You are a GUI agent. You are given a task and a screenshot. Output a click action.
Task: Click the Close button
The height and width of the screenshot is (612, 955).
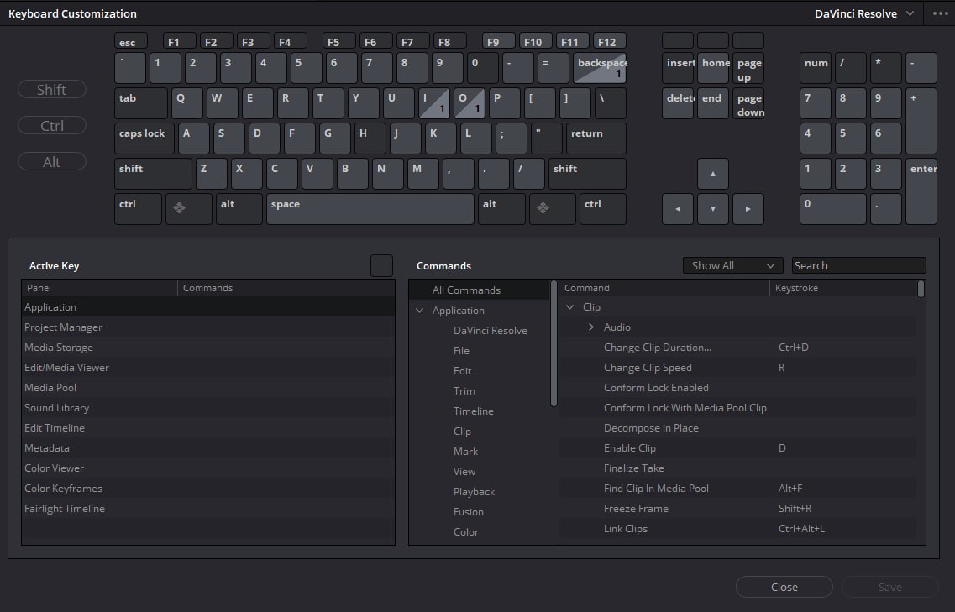[784, 587]
